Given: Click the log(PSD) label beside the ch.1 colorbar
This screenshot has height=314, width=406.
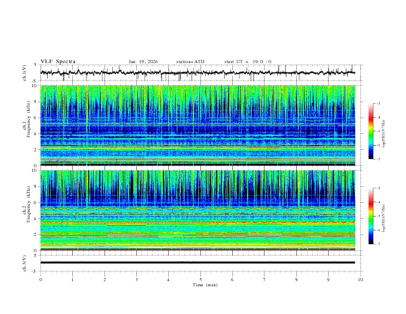Looking at the screenshot, I should point(384,134).
